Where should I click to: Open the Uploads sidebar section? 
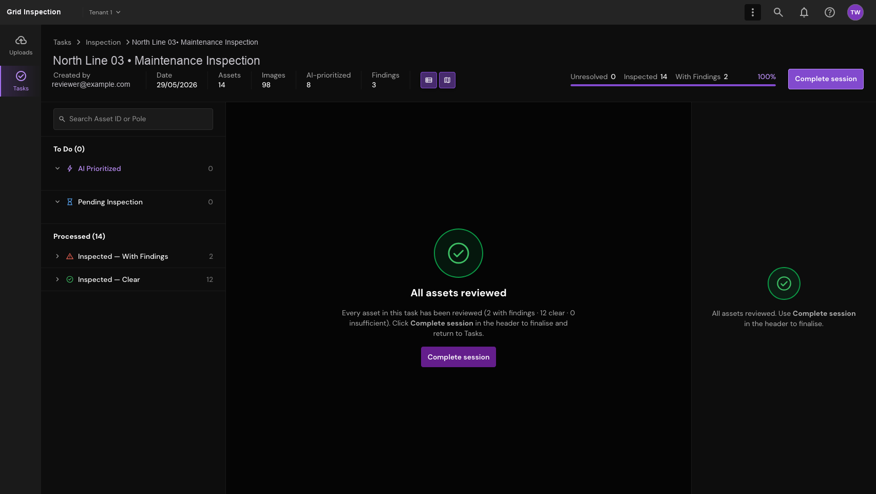[x=21, y=45]
